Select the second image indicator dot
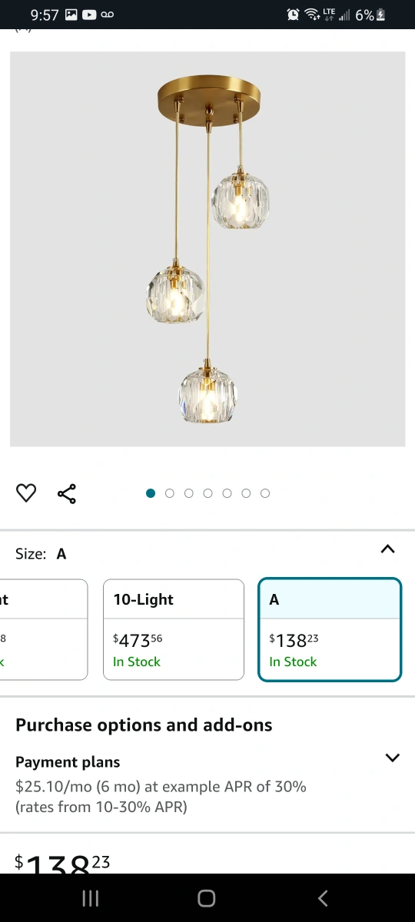Viewport: 415px width, 922px height. pos(170,493)
